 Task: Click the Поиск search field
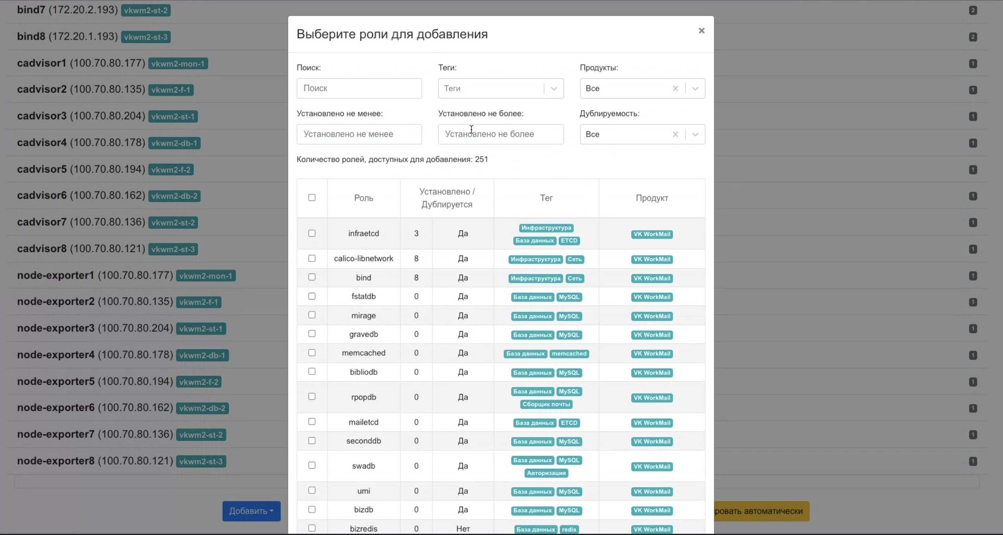(359, 88)
